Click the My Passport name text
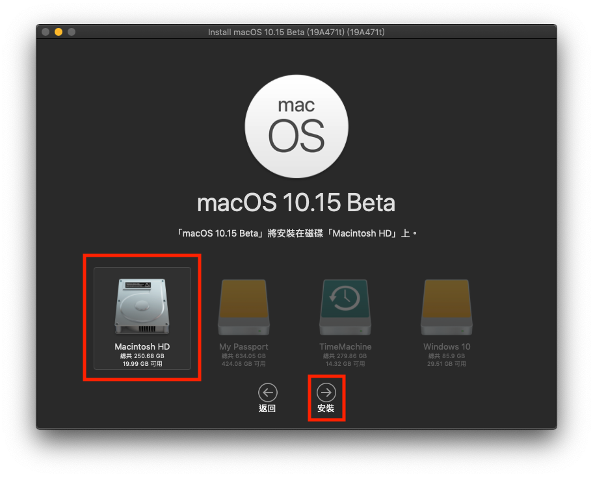Image resolution: width=593 pixels, height=477 pixels. [244, 346]
